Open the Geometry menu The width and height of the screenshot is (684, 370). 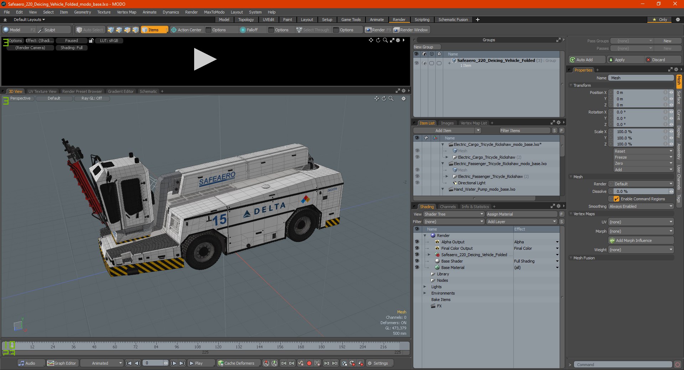[82, 12]
